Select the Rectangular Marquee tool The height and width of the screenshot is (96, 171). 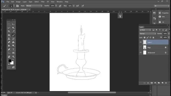point(9,24)
